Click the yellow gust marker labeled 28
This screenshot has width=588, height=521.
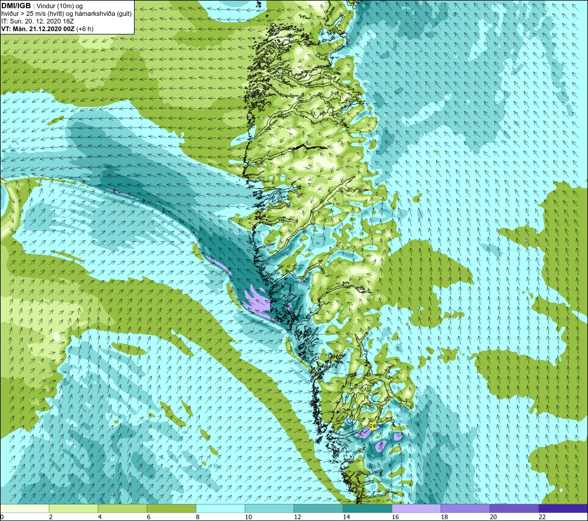tap(372, 426)
